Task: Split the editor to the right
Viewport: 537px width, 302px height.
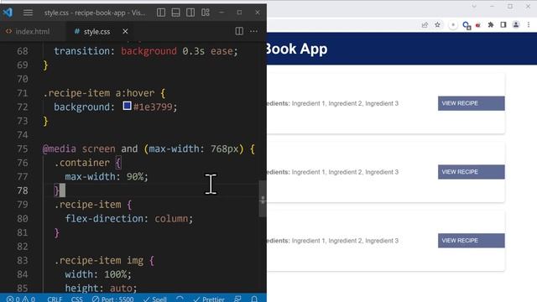Action: coord(239,31)
